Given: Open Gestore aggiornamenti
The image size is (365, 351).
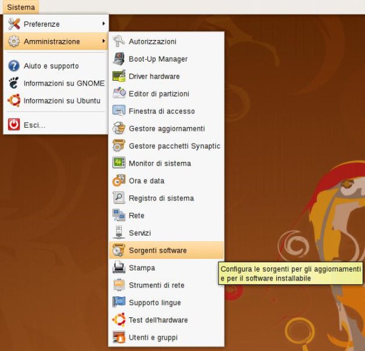Looking at the screenshot, I should [166, 128].
